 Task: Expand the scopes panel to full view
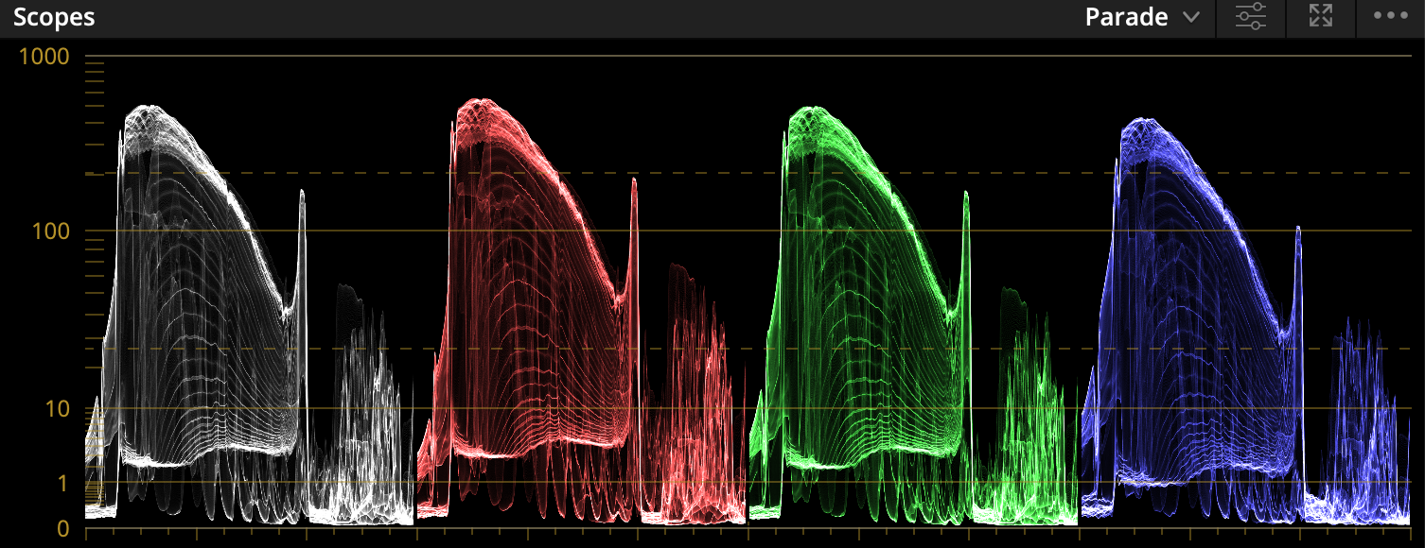tap(1321, 16)
